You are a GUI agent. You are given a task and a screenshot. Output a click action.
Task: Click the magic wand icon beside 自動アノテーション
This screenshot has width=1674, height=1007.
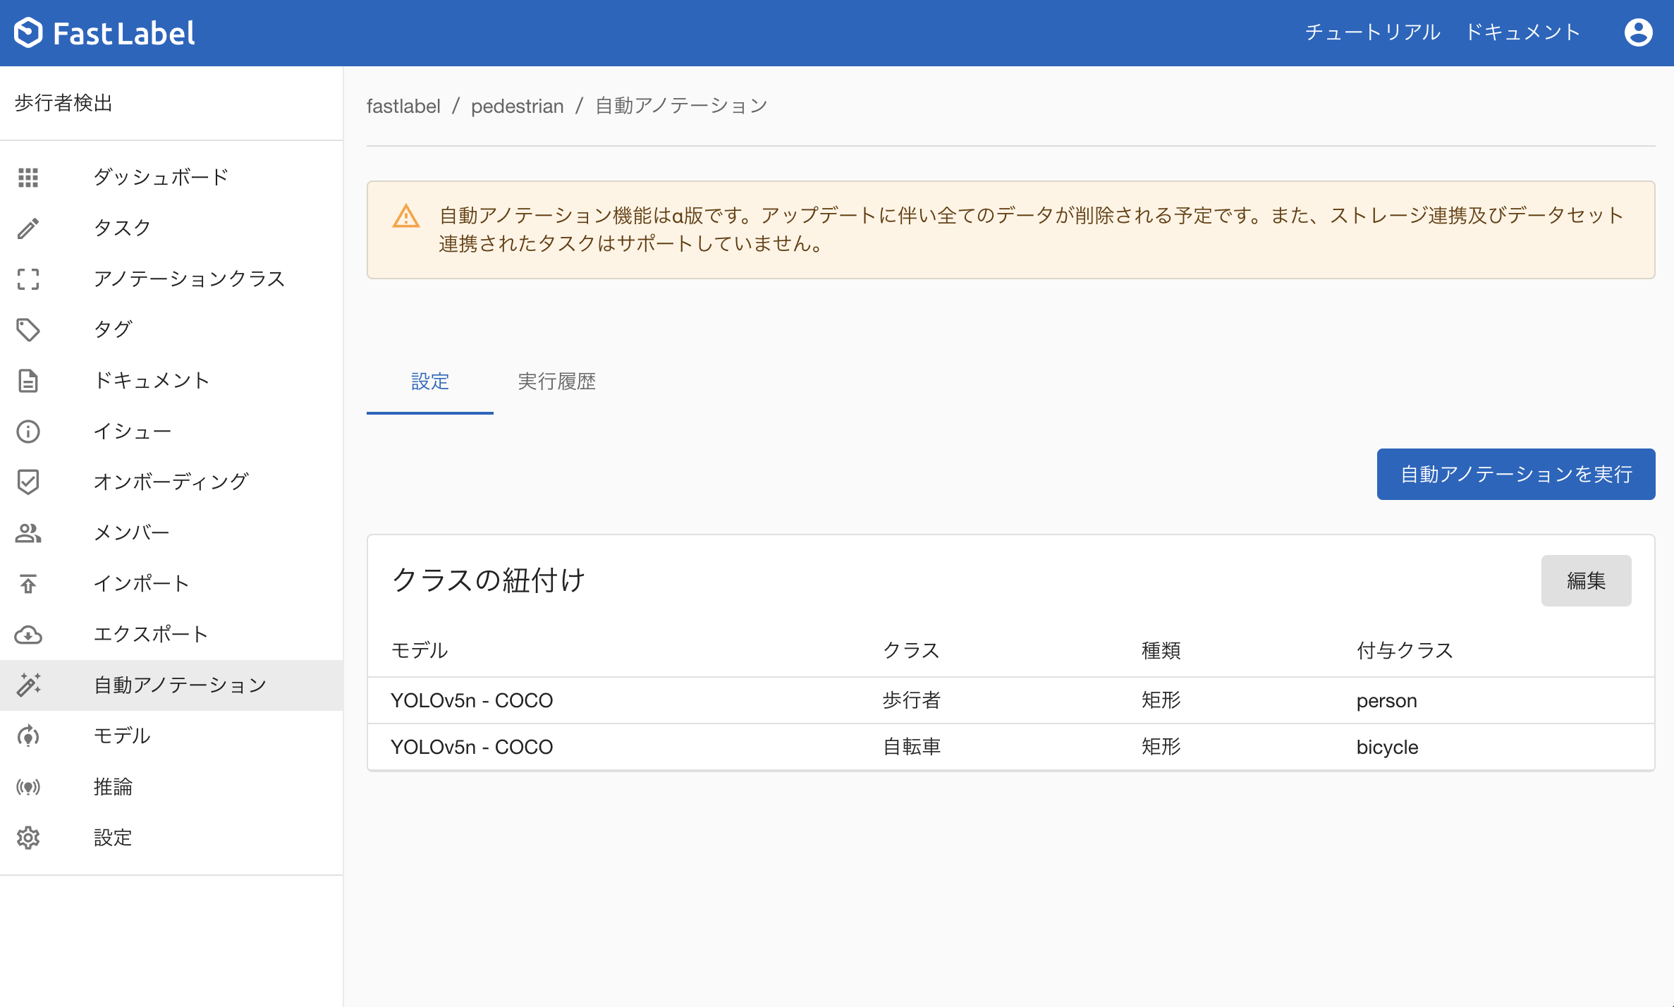(x=28, y=685)
